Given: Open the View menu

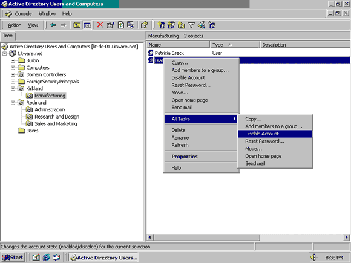Looking at the screenshot, I should click(x=33, y=25).
